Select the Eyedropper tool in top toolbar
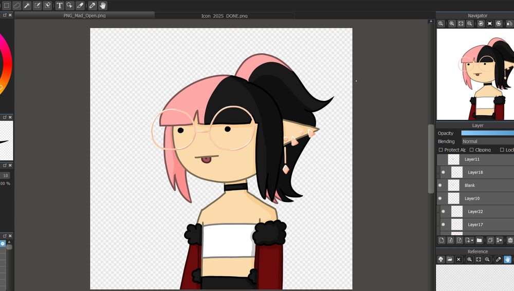This screenshot has height=291, width=514. [x=93, y=5]
